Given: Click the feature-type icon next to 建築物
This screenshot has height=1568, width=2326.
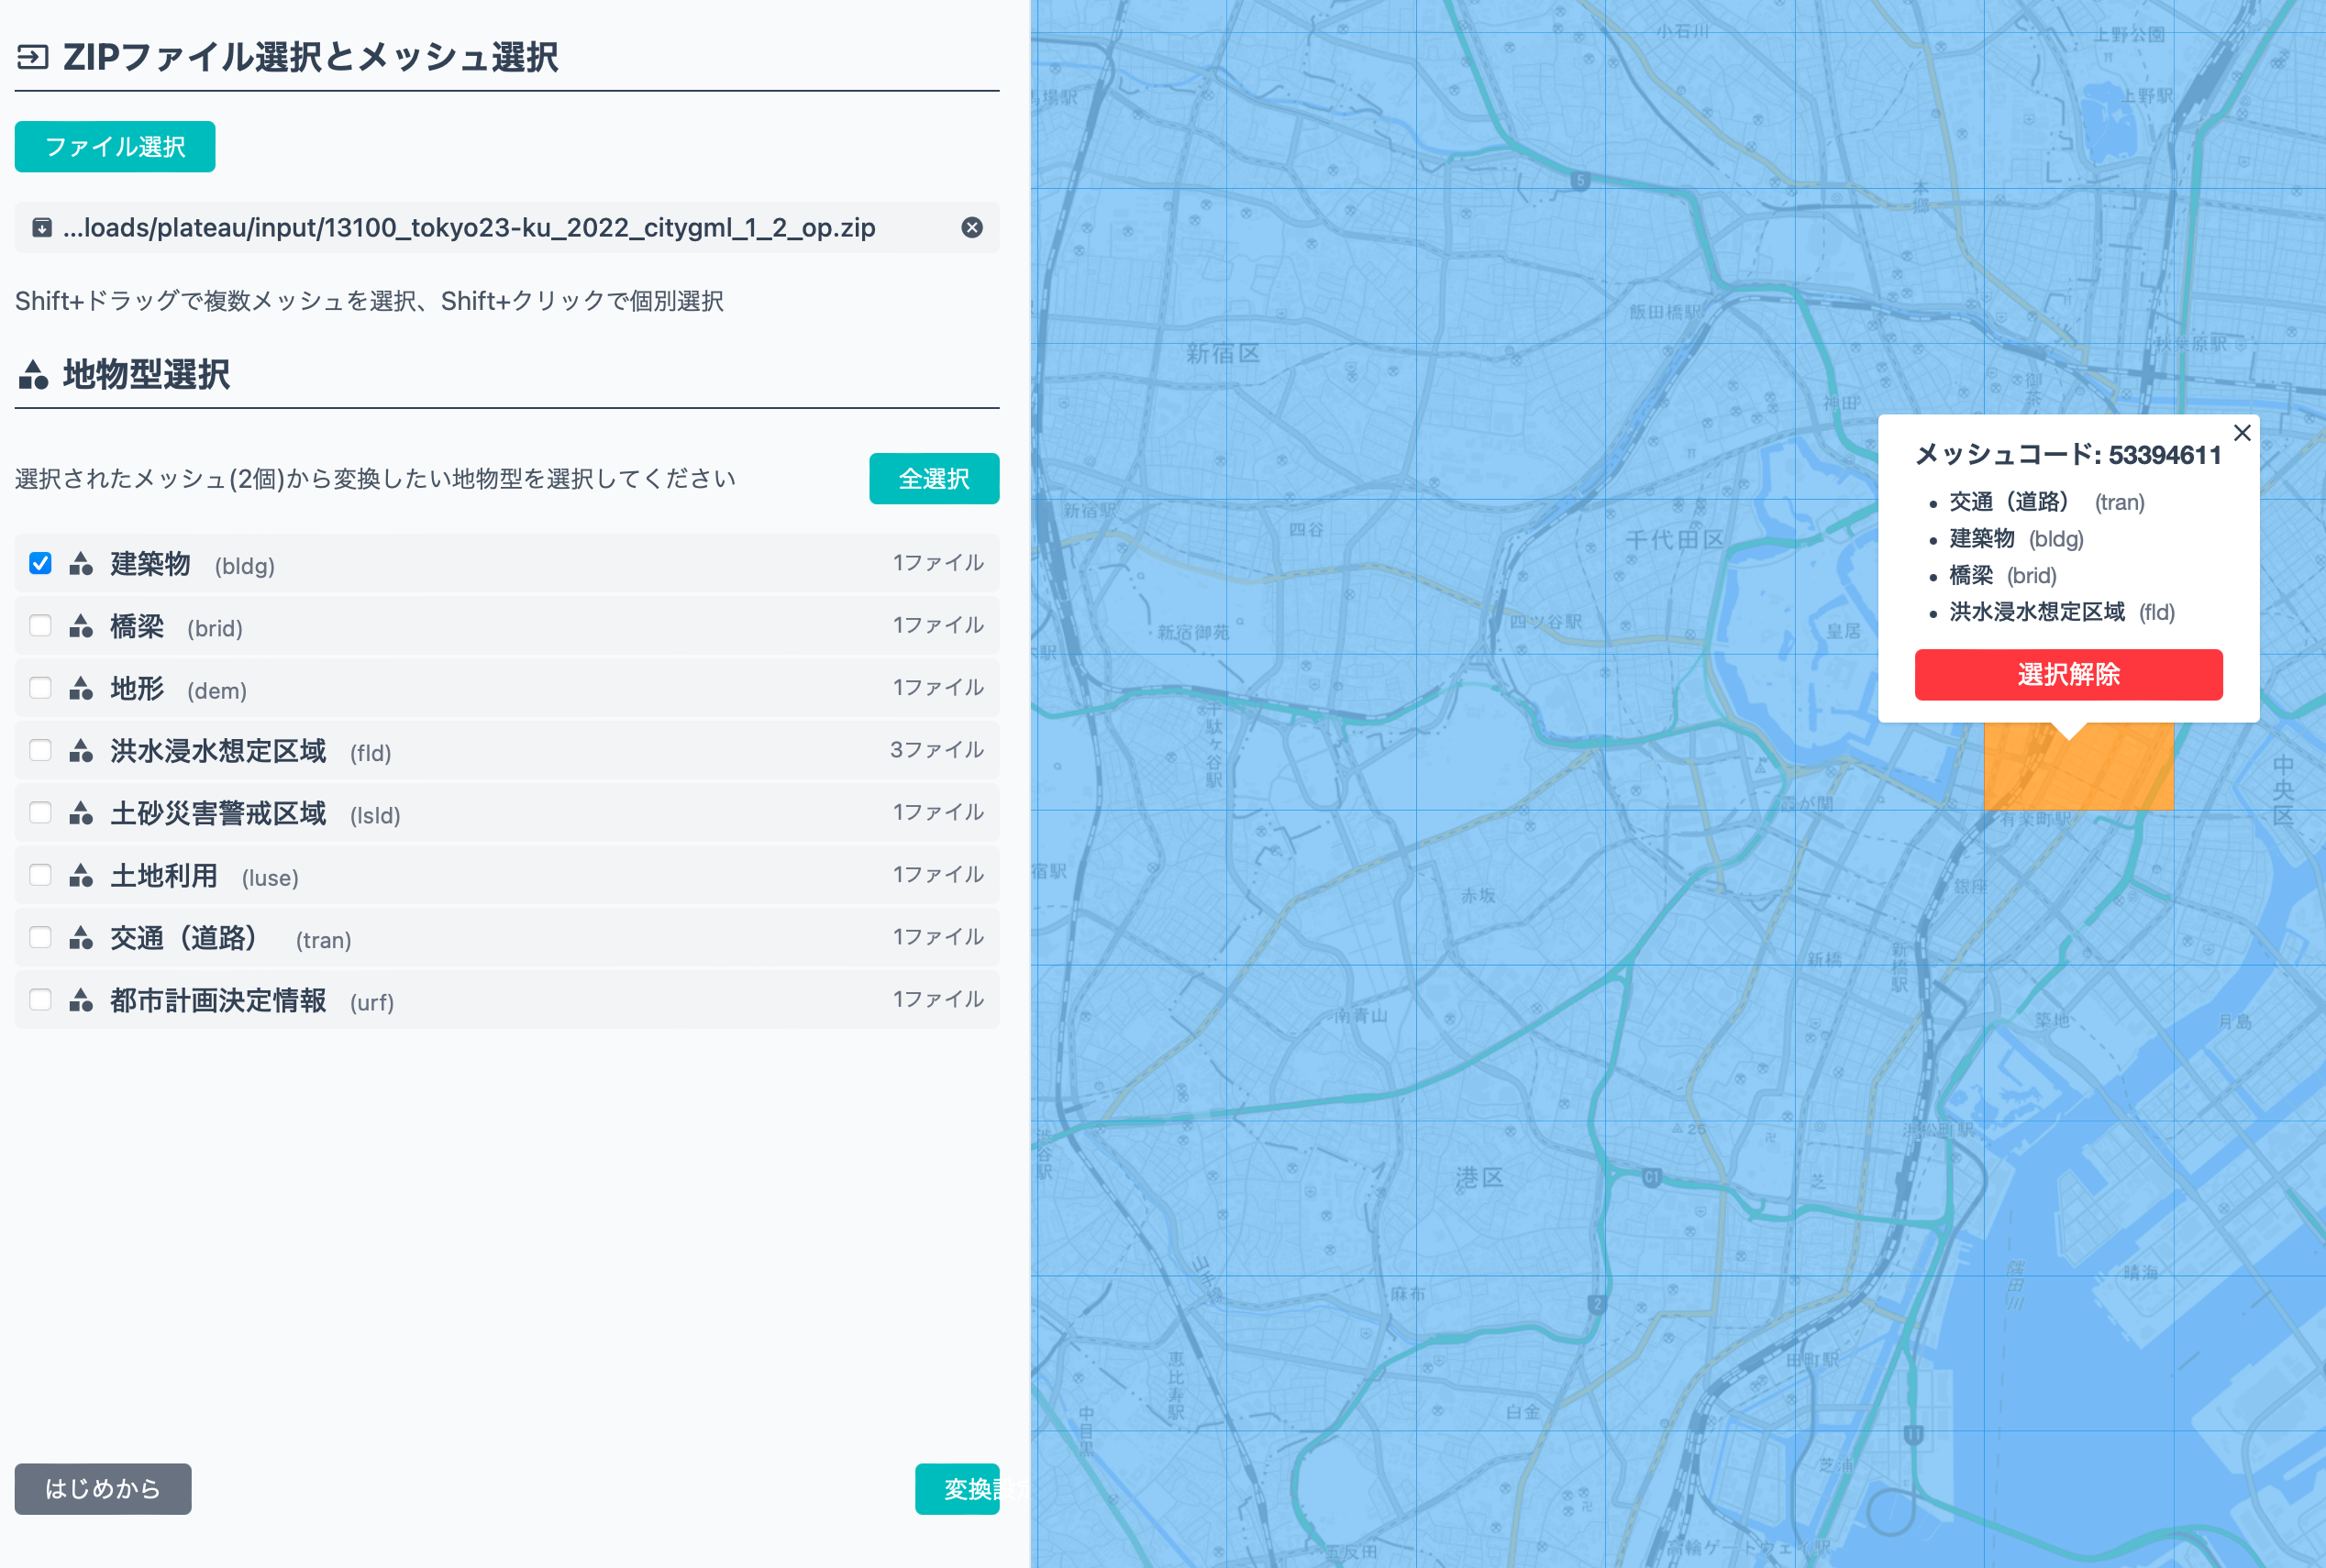Looking at the screenshot, I should [x=81, y=564].
